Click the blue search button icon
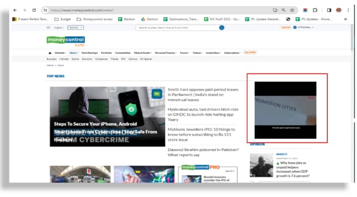The image size is (357, 197). pyautogui.click(x=221, y=28)
